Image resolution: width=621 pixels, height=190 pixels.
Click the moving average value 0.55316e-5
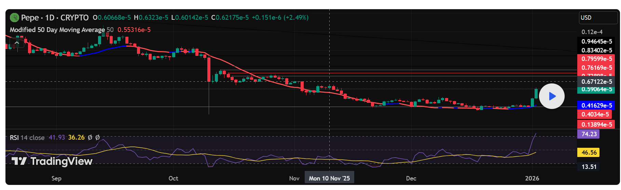(134, 30)
